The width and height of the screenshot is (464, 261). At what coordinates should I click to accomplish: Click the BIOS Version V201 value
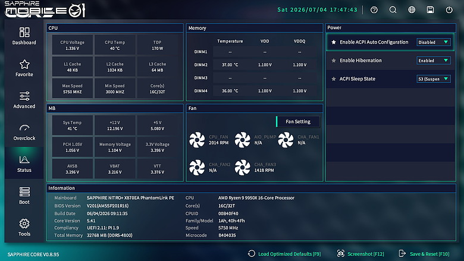point(108,206)
